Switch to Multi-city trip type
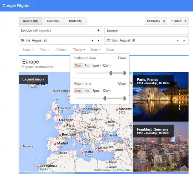The image size is (193, 174). coord(75,21)
